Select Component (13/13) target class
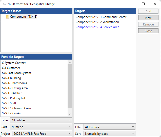Viewport: 161px width, 137px height. point(24,17)
